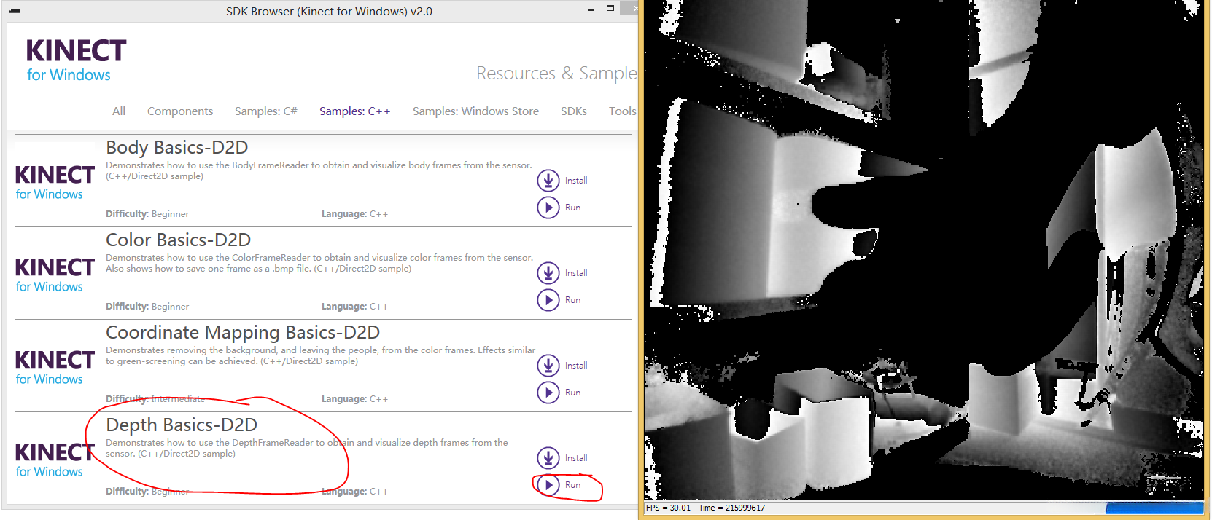Open the SDK Browser system menu icon
The height and width of the screenshot is (520, 1212).
click(x=15, y=12)
